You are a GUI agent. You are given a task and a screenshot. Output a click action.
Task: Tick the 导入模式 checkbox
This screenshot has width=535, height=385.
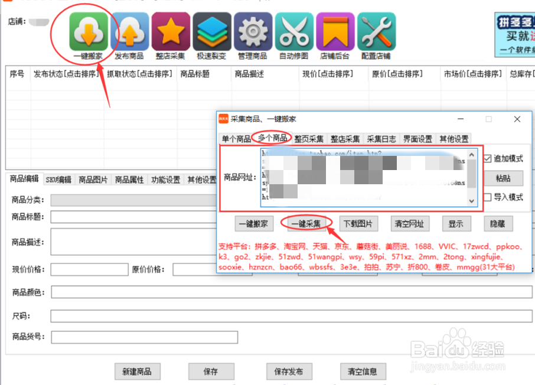tap(488, 197)
